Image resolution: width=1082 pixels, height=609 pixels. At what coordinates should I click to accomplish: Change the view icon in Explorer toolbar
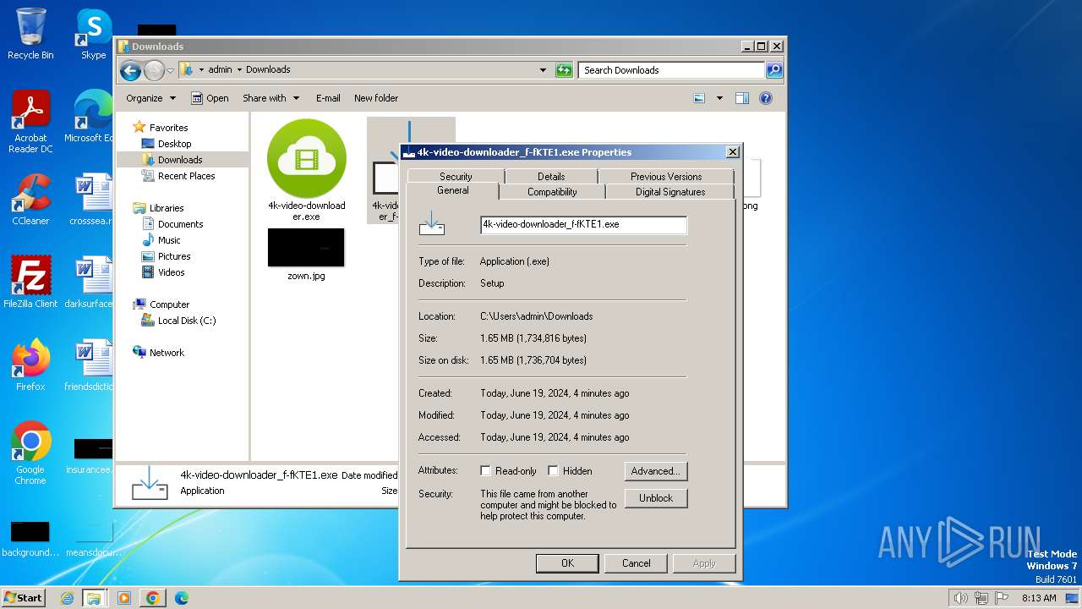[699, 98]
